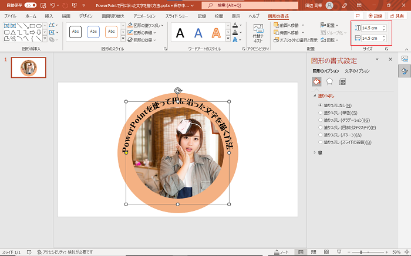Click the text fill A icon

coord(235,25)
